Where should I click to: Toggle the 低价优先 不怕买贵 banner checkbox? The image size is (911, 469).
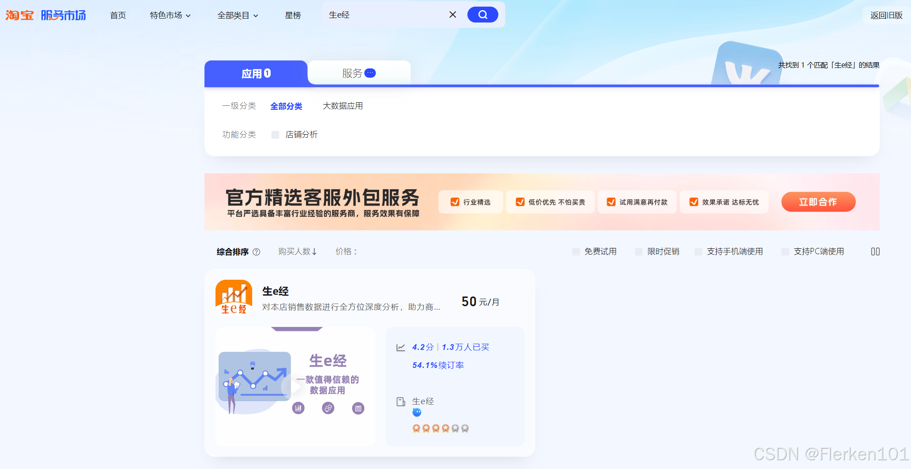[x=520, y=202]
